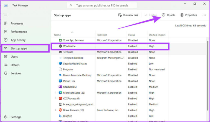Open Properties for the selected app
Screen dimensions: 210x122
[189, 15]
